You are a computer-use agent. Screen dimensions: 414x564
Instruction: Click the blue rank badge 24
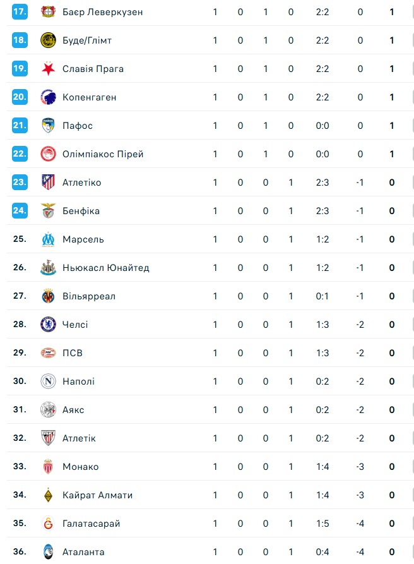(20, 211)
